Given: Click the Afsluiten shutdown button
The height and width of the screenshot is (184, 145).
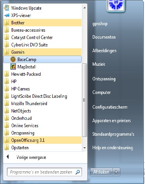Looking at the screenshot, I should click(x=101, y=172).
